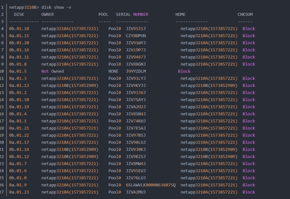Screen dimensions: 290x199
Task: Click the 'disk show -v' command text
Action: [56, 7]
